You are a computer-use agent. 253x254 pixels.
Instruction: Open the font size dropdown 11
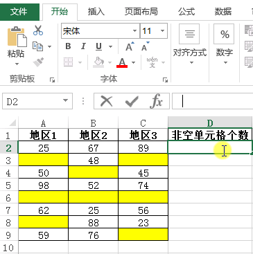[162, 30]
